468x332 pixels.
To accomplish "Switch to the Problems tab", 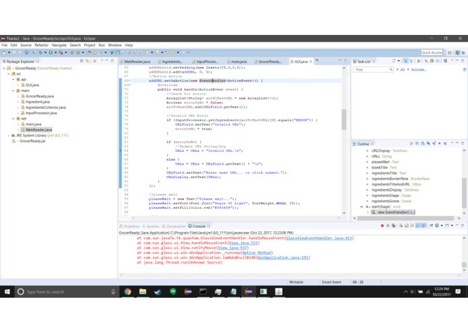I will tap(129, 226).
